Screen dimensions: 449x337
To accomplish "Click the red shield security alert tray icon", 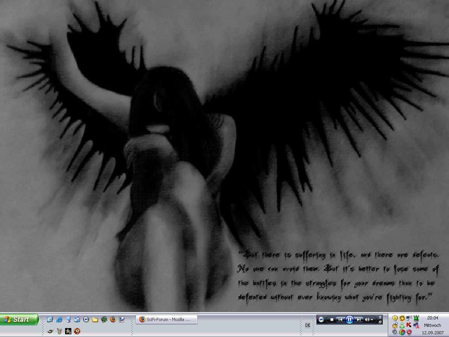I will click(409, 332).
